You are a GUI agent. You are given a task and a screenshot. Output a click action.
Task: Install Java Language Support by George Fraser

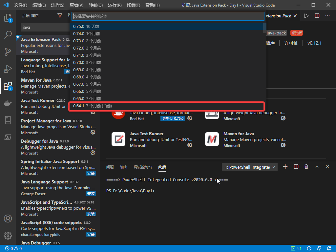(91, 194)
